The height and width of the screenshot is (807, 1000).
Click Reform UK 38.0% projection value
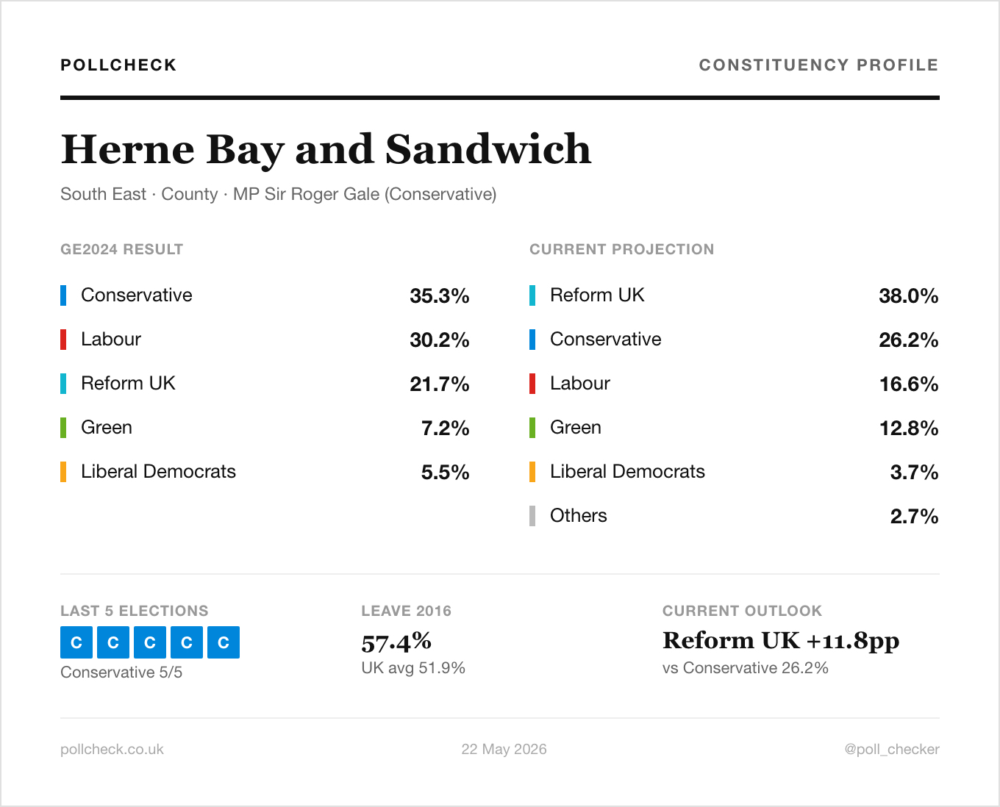click(x=909, y=295)
